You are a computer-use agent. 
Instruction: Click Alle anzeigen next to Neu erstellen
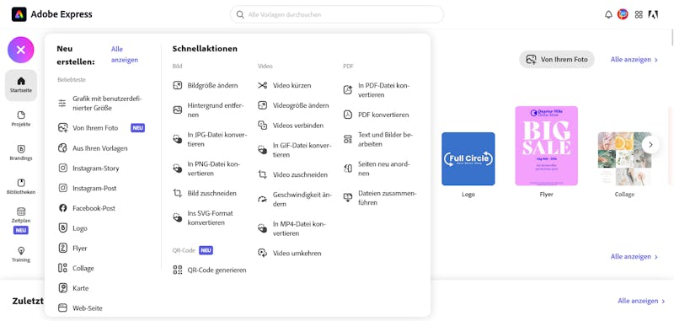point(125,55)
